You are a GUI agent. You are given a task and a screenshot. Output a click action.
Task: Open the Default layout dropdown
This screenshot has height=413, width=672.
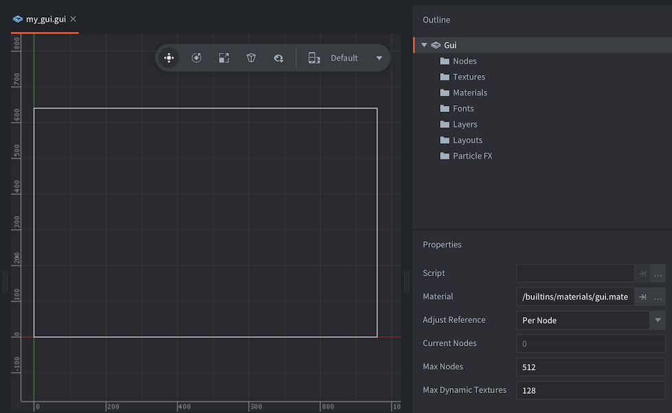(379, 58)
